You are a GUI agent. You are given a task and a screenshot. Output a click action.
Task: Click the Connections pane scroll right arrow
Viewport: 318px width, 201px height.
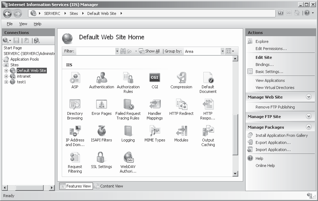52,188
